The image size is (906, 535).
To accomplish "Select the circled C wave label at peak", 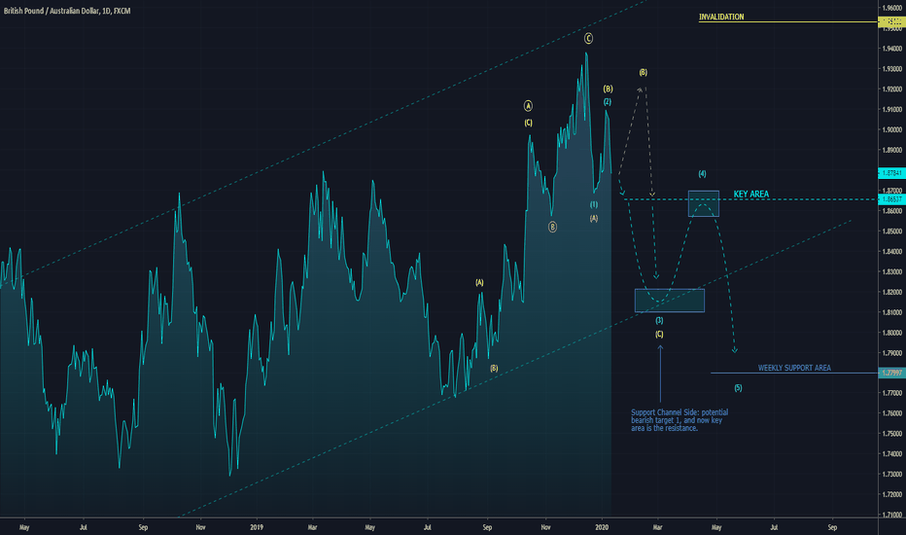I will click(588, 39).
